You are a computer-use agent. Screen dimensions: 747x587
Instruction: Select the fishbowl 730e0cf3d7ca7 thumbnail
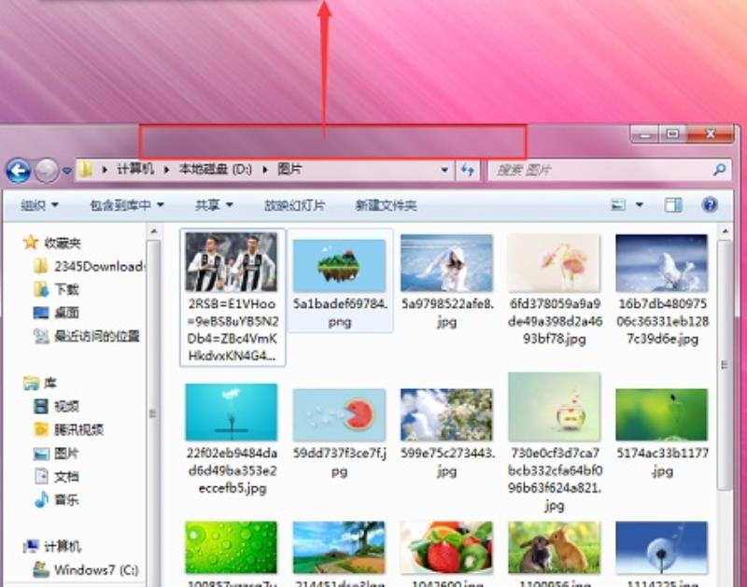(x=554, y=407)
